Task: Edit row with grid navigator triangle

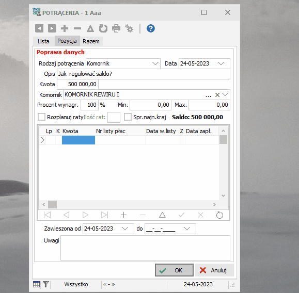Action: pos(162,215)
